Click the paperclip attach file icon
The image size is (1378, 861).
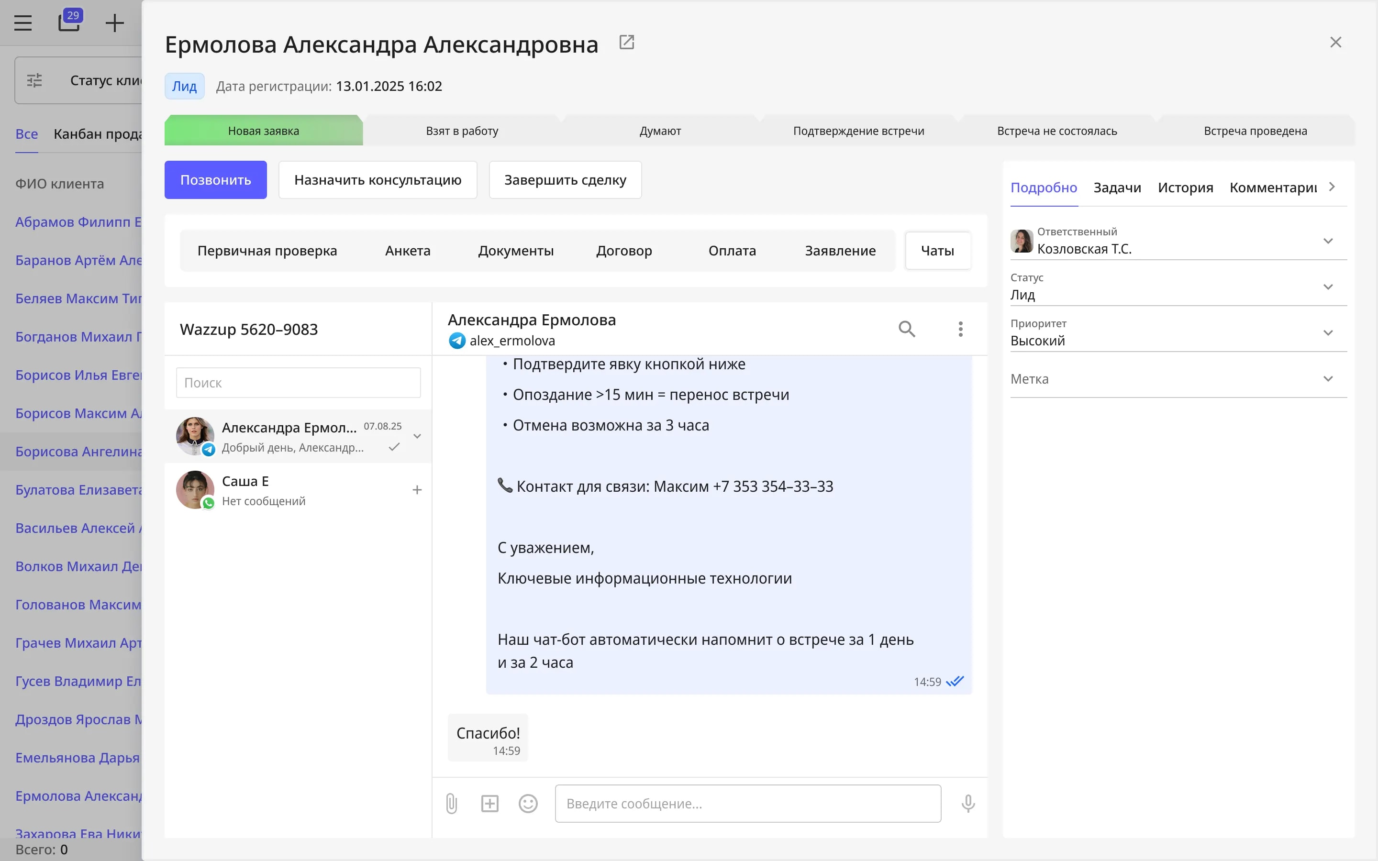452,804
